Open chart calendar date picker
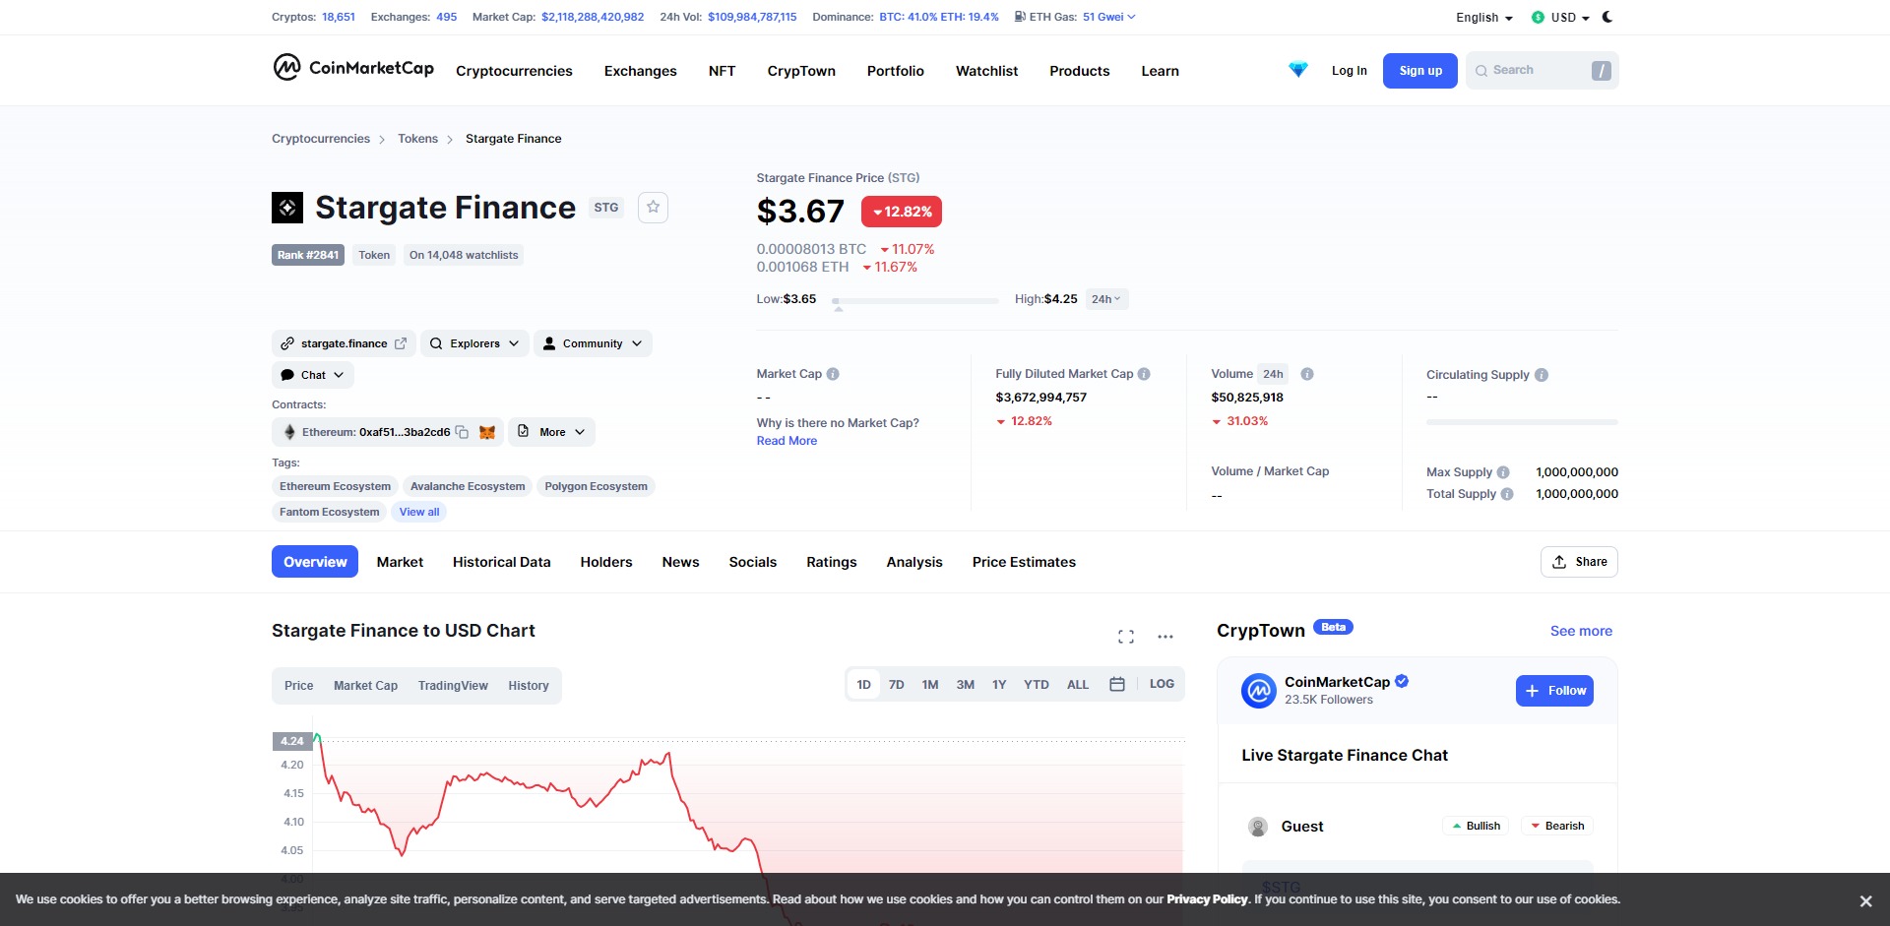 pos(1117,684)
